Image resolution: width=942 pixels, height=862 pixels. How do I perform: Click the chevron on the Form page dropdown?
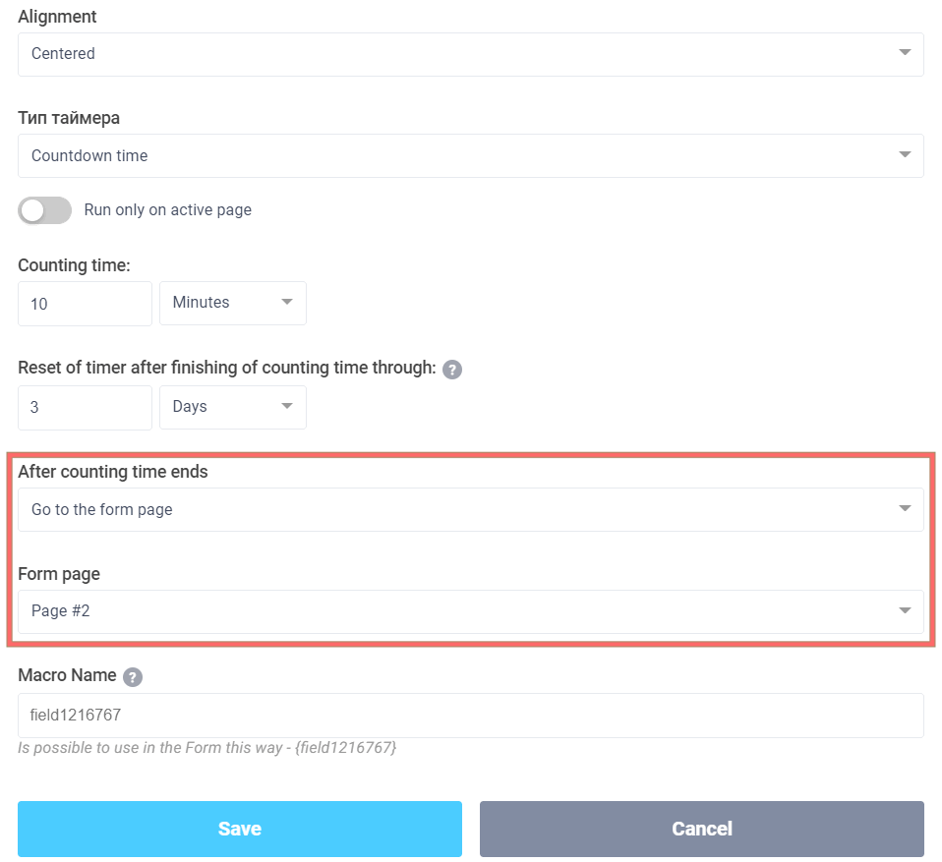(905, 610)
